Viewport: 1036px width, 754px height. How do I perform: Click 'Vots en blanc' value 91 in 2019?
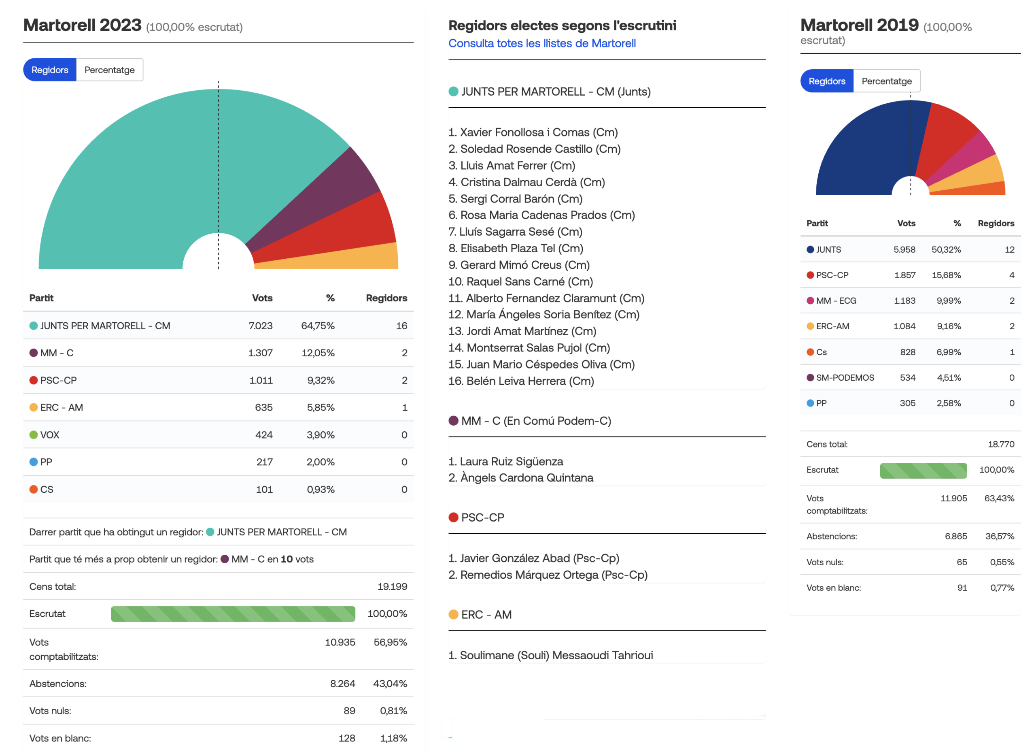pyautogui.click(x=962, y=588)
